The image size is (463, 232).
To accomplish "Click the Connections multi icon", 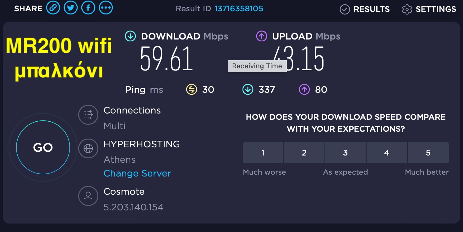I will click(88, 115).
